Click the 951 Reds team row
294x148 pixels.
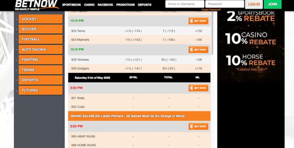tap(139, 98)
